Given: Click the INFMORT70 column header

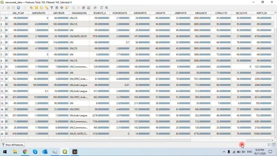Looking at the screenshot, I should pos(140,13).
